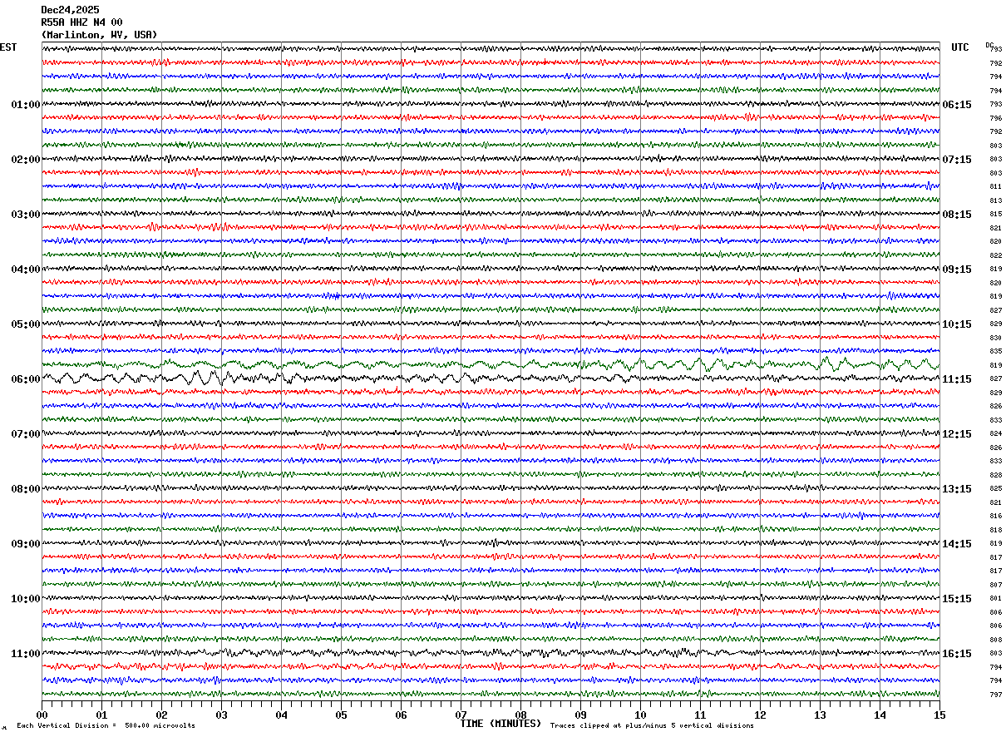The height and width of the screenshot is (737, 1006).
Task: Click the 13:15 UTC time label
Action: coord(956,489)
